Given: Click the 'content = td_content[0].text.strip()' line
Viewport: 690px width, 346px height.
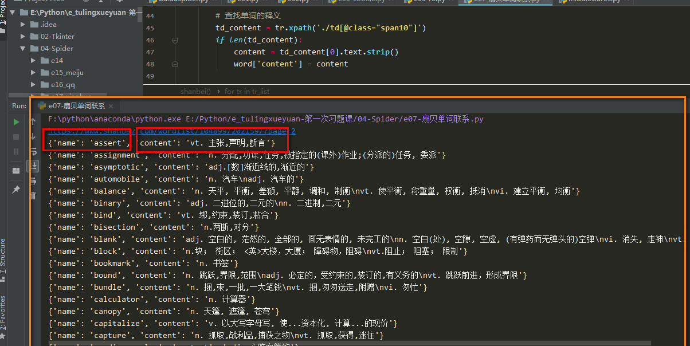Looking at the screenshot, I should (x=316, y=52).
